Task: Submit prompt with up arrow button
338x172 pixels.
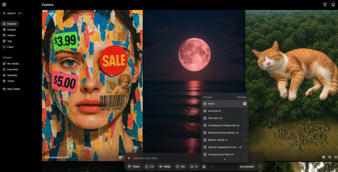Action: pyautogui.click(x=260, y=167)
